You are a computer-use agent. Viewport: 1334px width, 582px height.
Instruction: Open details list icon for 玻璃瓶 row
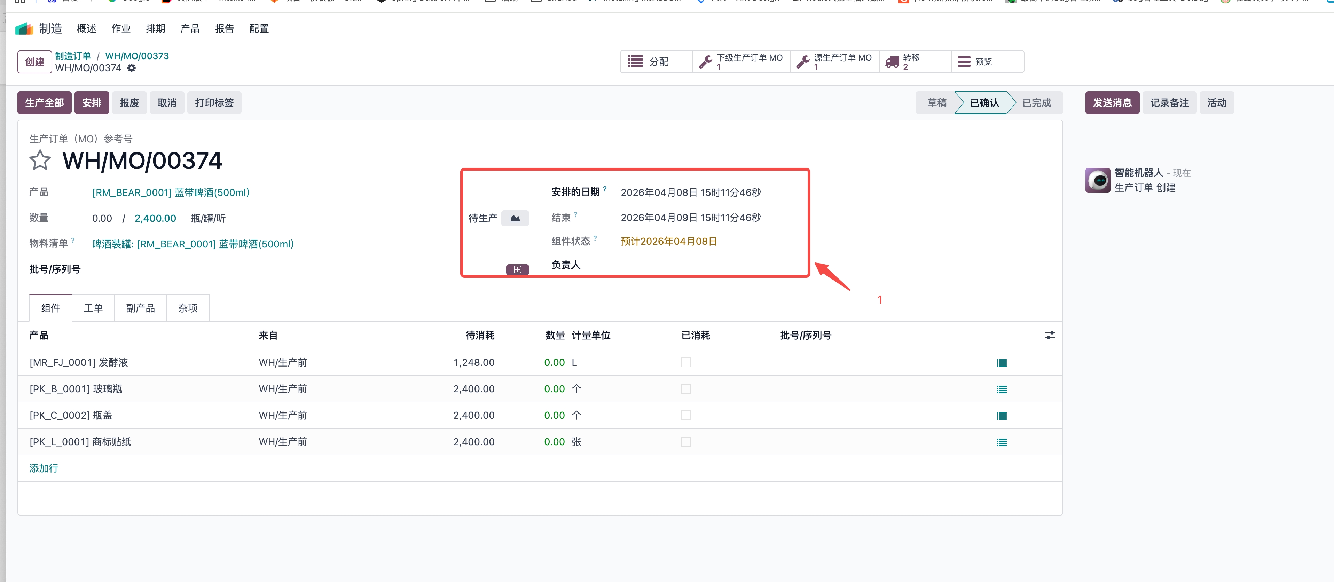[x=1002, y=390]
